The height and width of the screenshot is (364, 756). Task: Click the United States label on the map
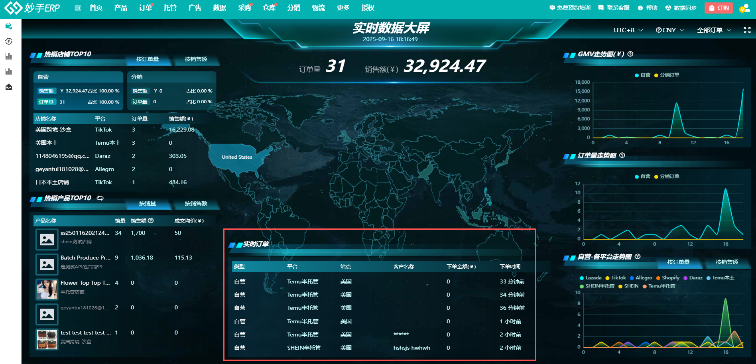click(237, 157)
